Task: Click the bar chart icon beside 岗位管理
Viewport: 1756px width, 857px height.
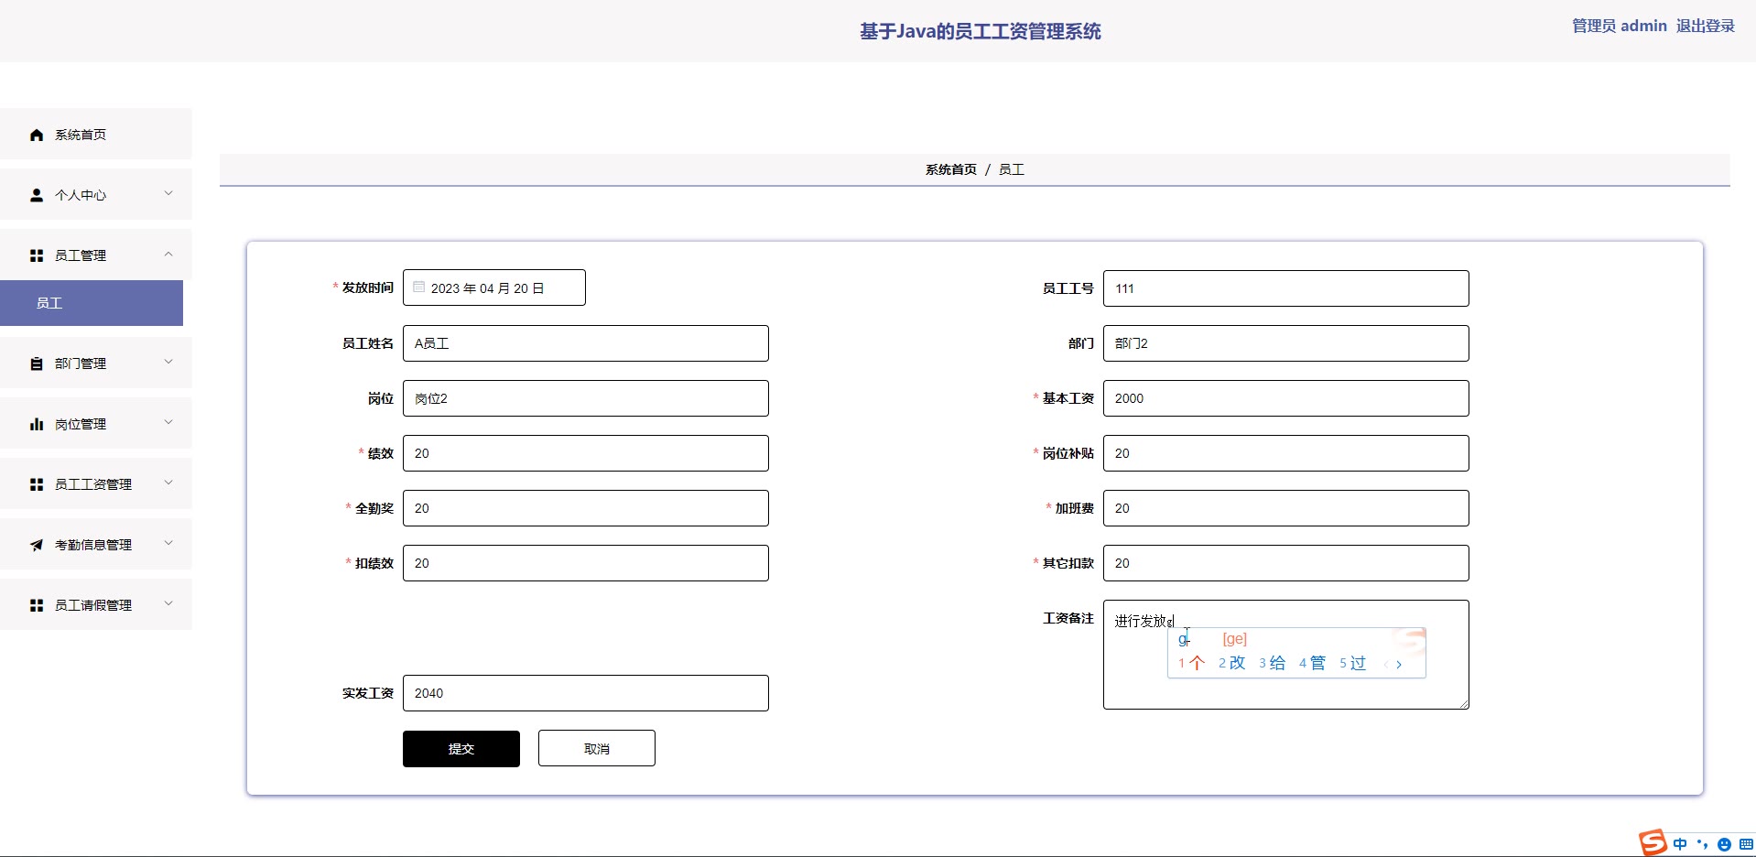Action: [37, 424]
